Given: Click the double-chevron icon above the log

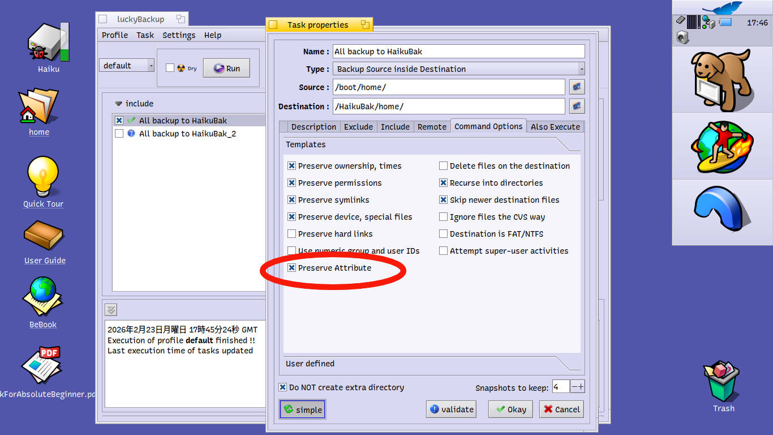Looking at the screenshot, I should [x=111, y=309].
